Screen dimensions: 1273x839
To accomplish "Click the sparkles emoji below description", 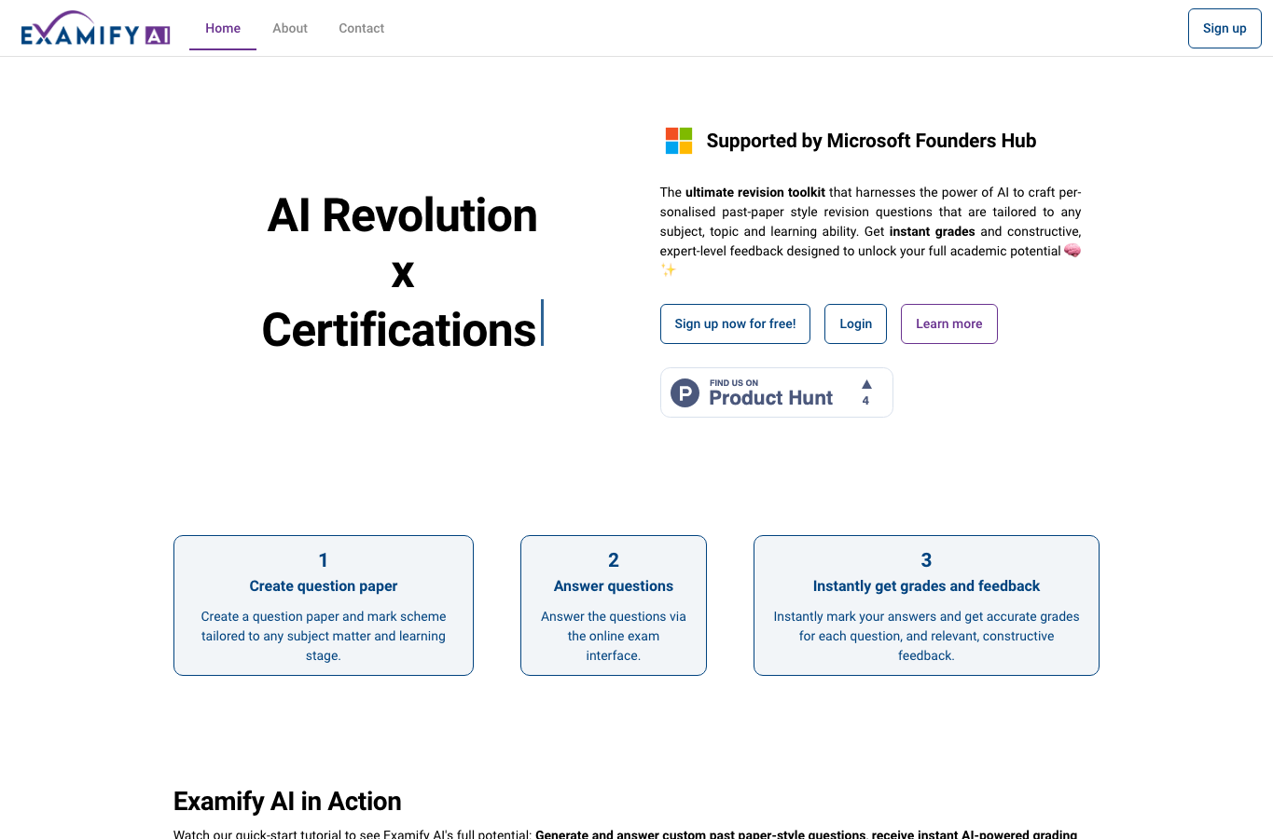I will (x=669, y=270).
